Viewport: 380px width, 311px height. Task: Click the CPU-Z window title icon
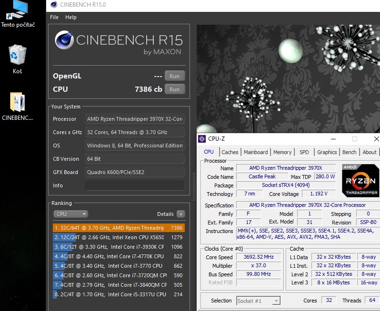202,139
